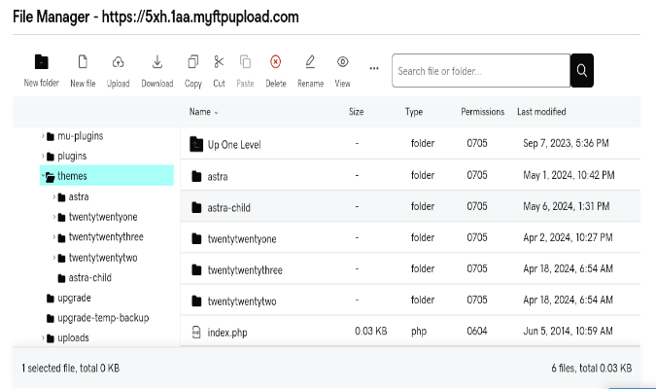Focus the Search file or folder field

(x=481, y=70)
